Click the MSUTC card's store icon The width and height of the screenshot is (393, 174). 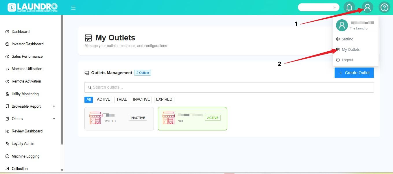click(95, 118)
